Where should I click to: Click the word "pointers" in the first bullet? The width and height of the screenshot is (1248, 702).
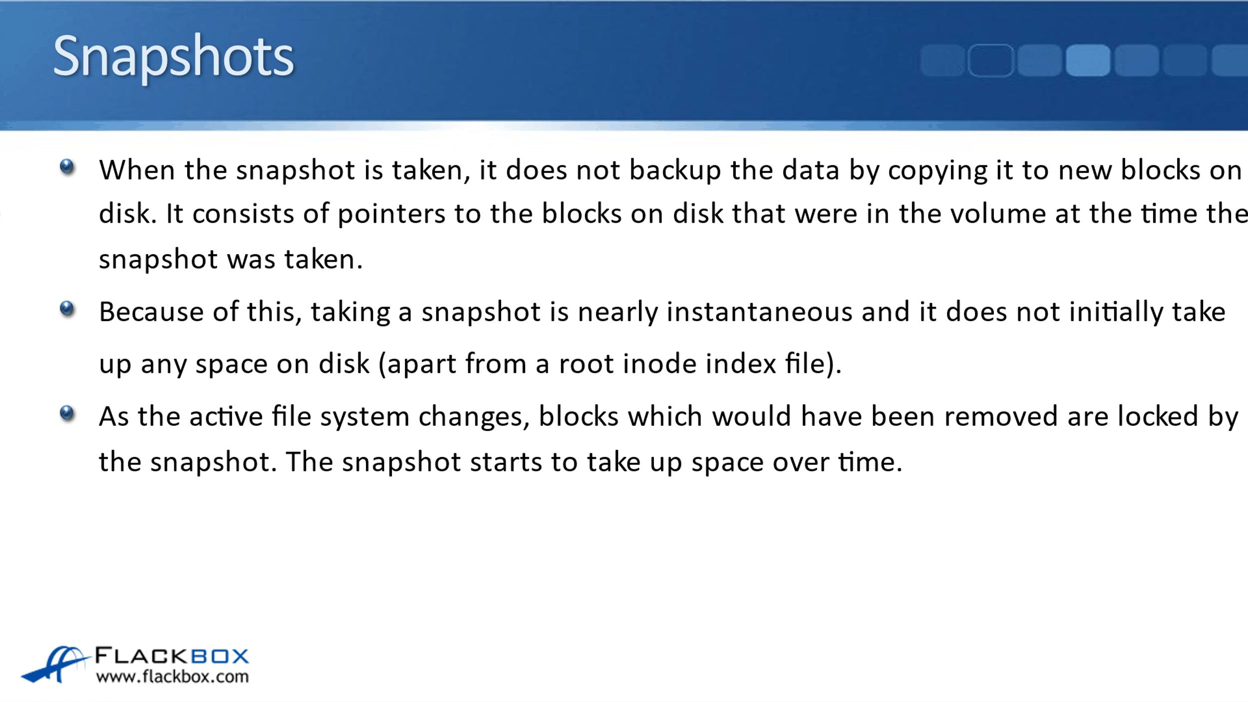(x=391, y=214)
